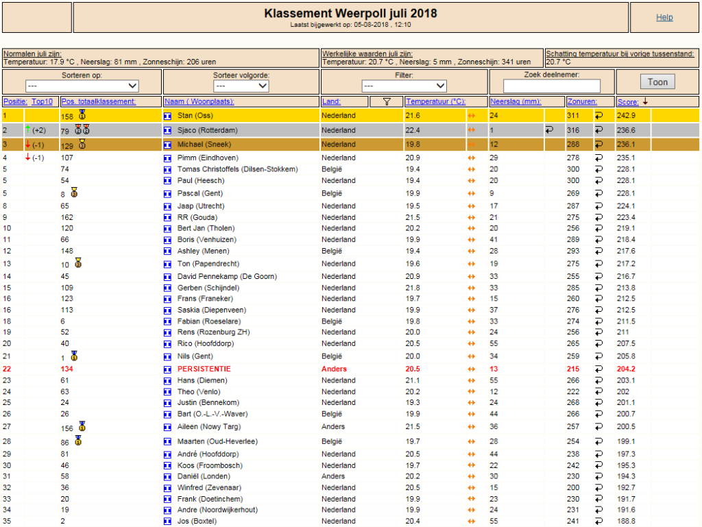Open the 'Sorteren op' dropdown
Image resolution: width=702 pixels, height=527 pixels.
pos(82,86)
